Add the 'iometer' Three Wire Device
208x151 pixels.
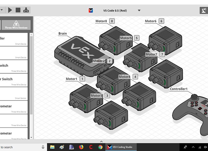click(14, 133)
